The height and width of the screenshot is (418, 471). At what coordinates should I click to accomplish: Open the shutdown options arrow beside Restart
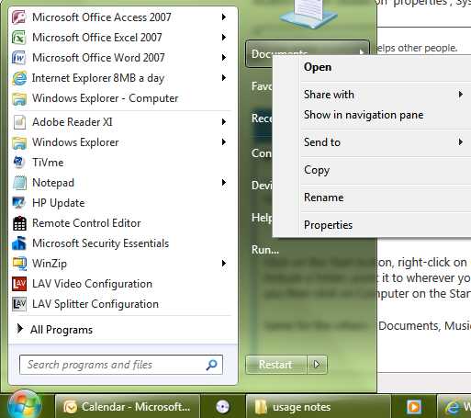317,365
